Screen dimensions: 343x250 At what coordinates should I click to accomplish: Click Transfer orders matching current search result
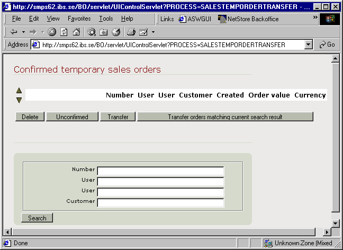(225, 117)
